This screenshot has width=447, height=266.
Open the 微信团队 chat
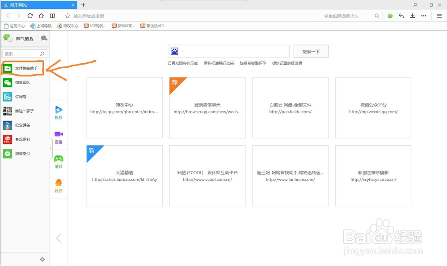tap(25, 82)
